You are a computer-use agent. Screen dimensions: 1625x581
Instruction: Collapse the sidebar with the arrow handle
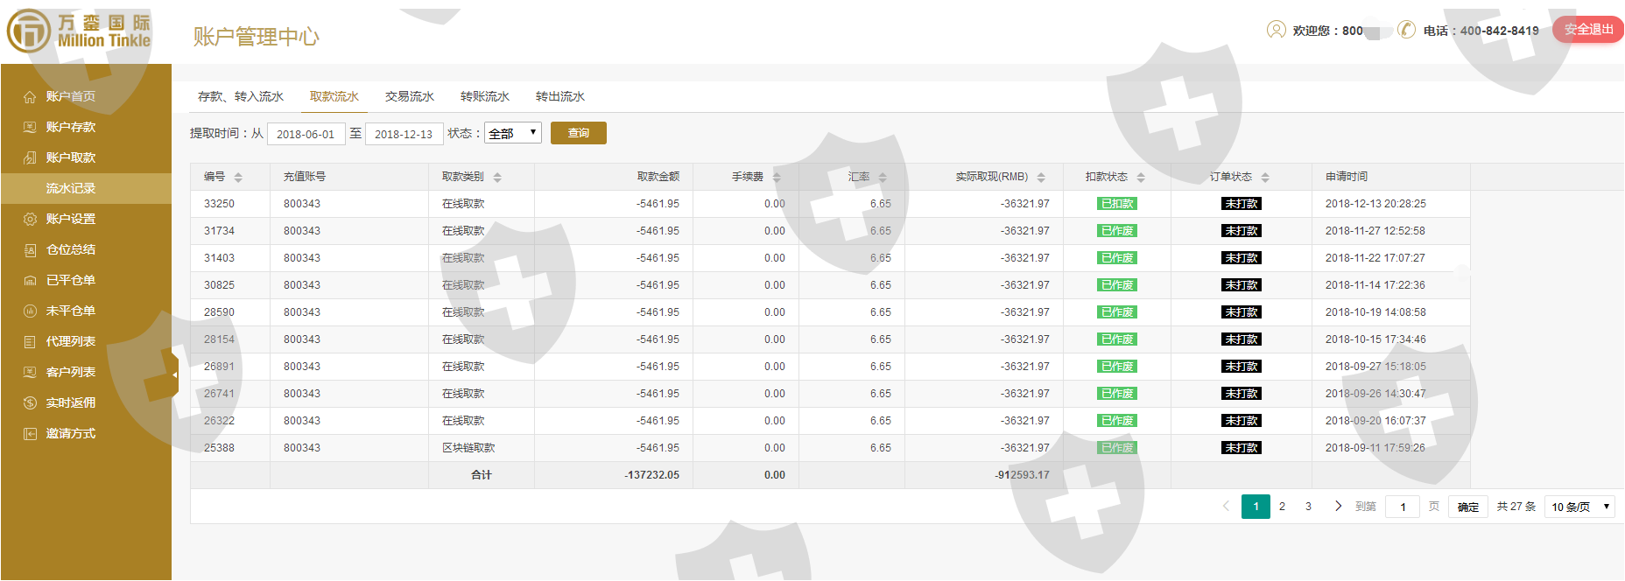coord(174,374)
